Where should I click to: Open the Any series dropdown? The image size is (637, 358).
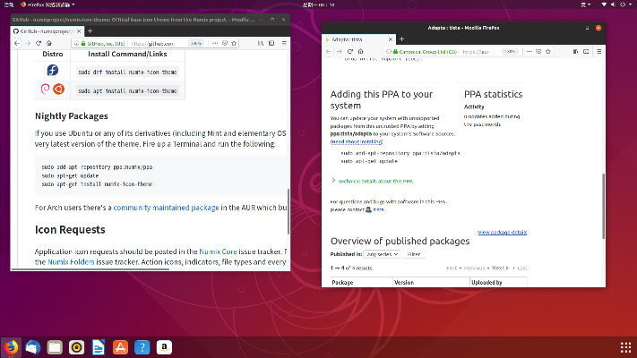pyautogui.click(x=382, y=254)
